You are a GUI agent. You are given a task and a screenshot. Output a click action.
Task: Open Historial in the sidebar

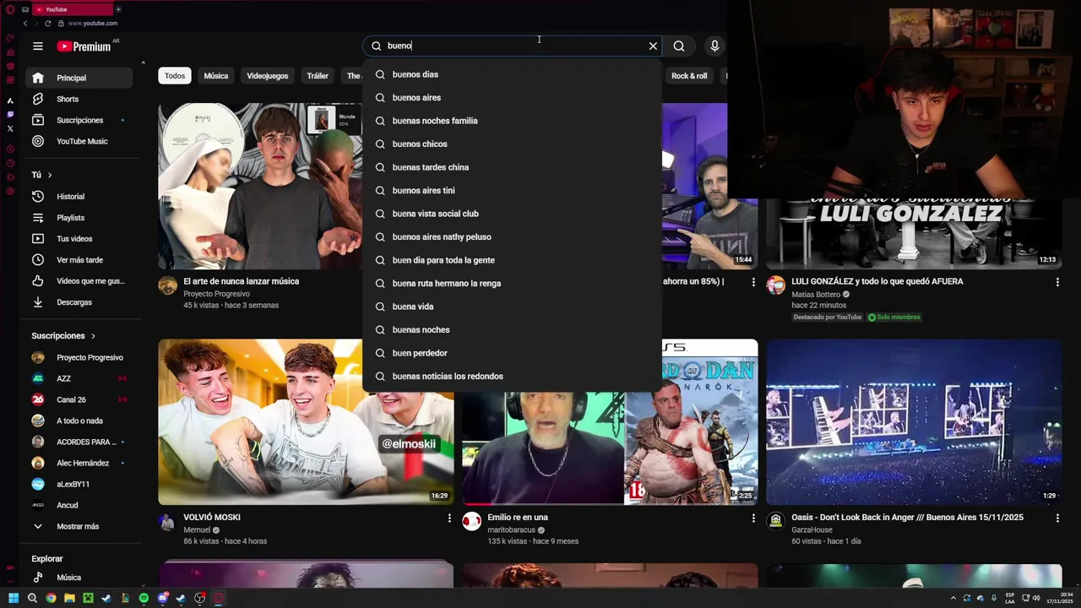coord(79,197)
